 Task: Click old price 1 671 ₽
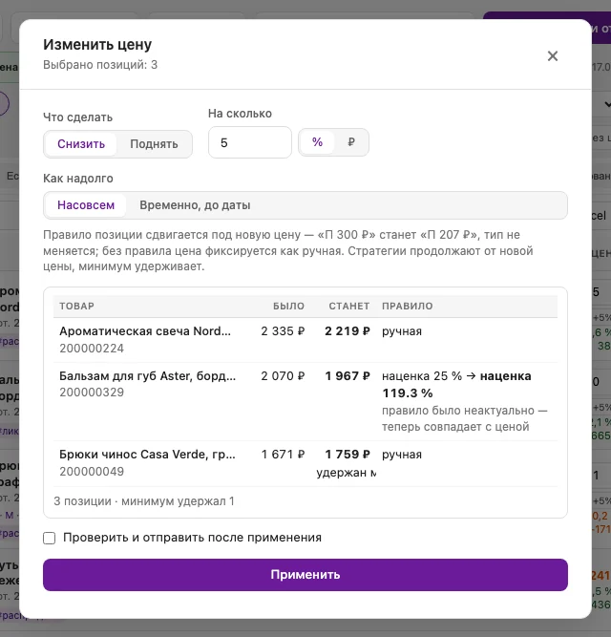283,455
